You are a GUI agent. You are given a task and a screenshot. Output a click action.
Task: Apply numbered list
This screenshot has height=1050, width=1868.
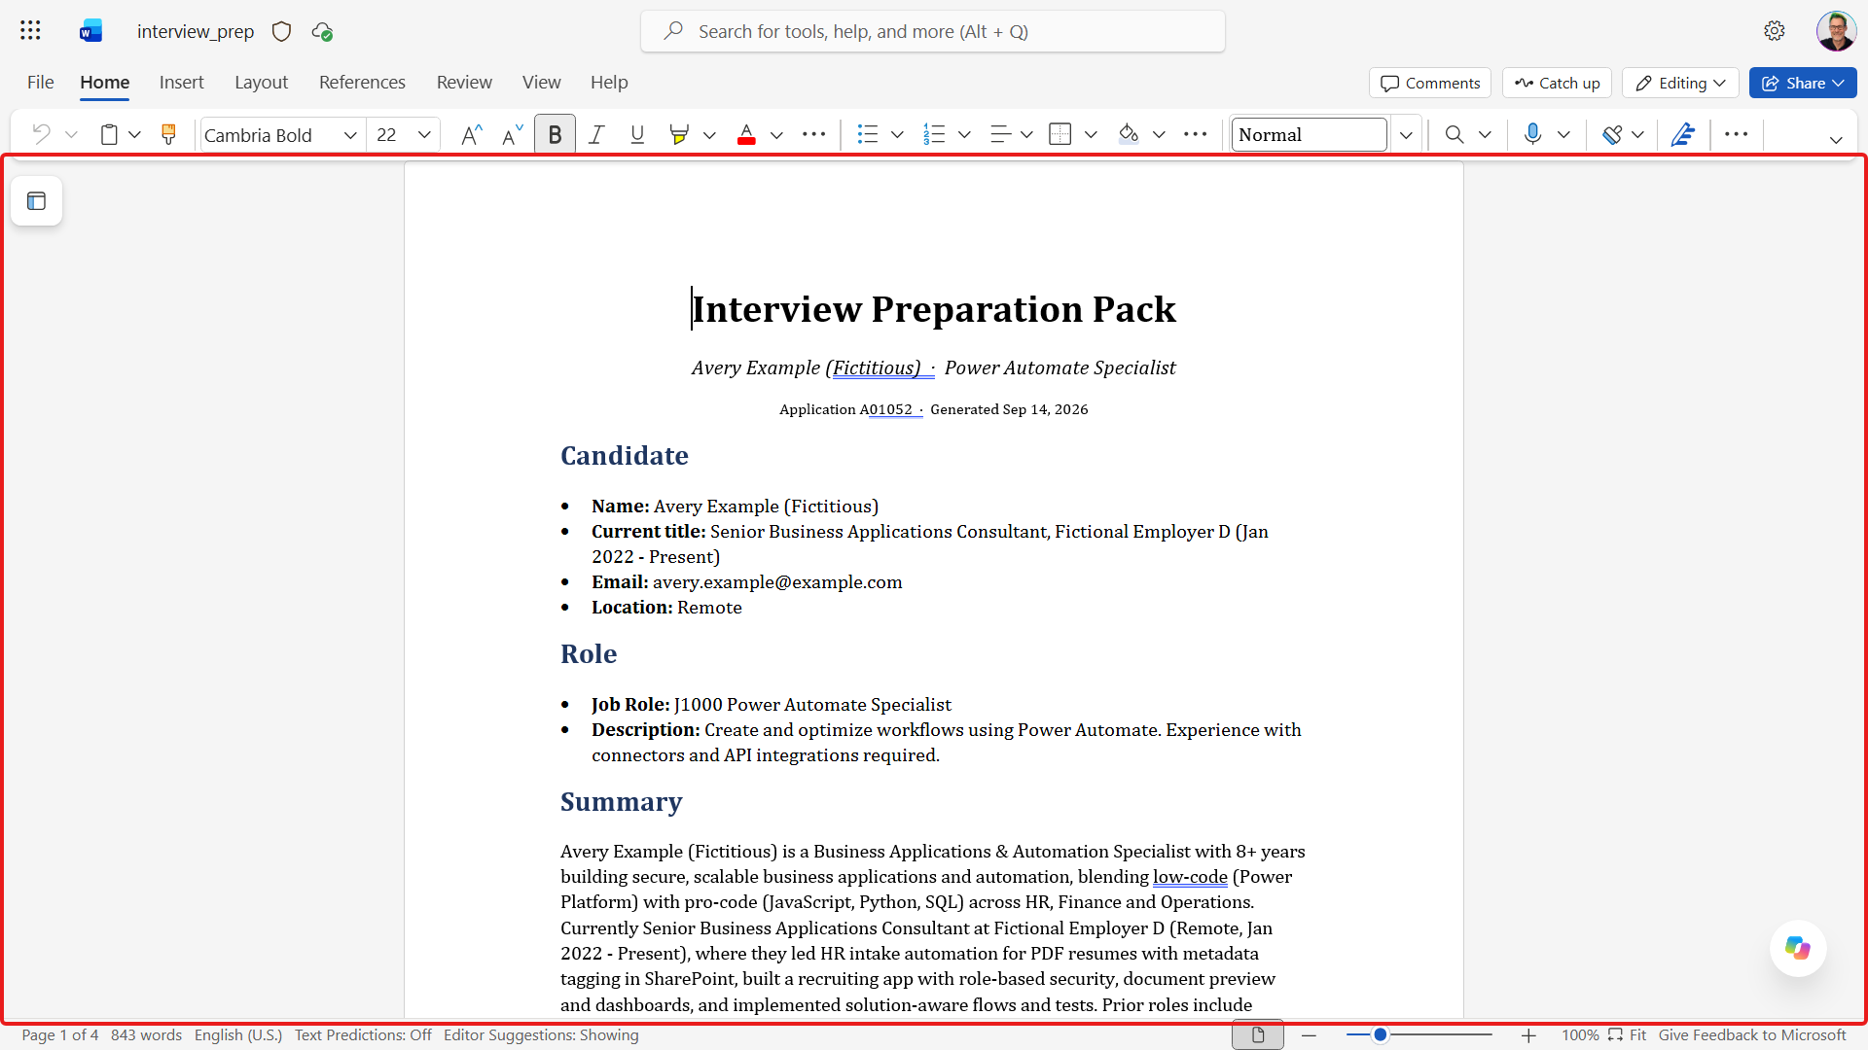934,134
